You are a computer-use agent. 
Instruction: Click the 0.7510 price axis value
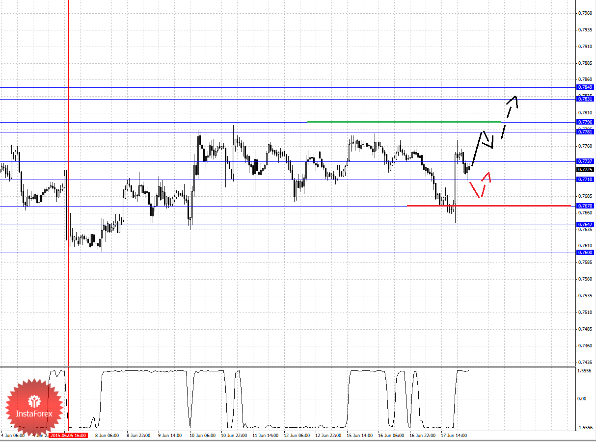coord(585,312)
